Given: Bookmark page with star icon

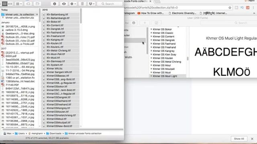Looking at the screenshot, I should point(230,8).
